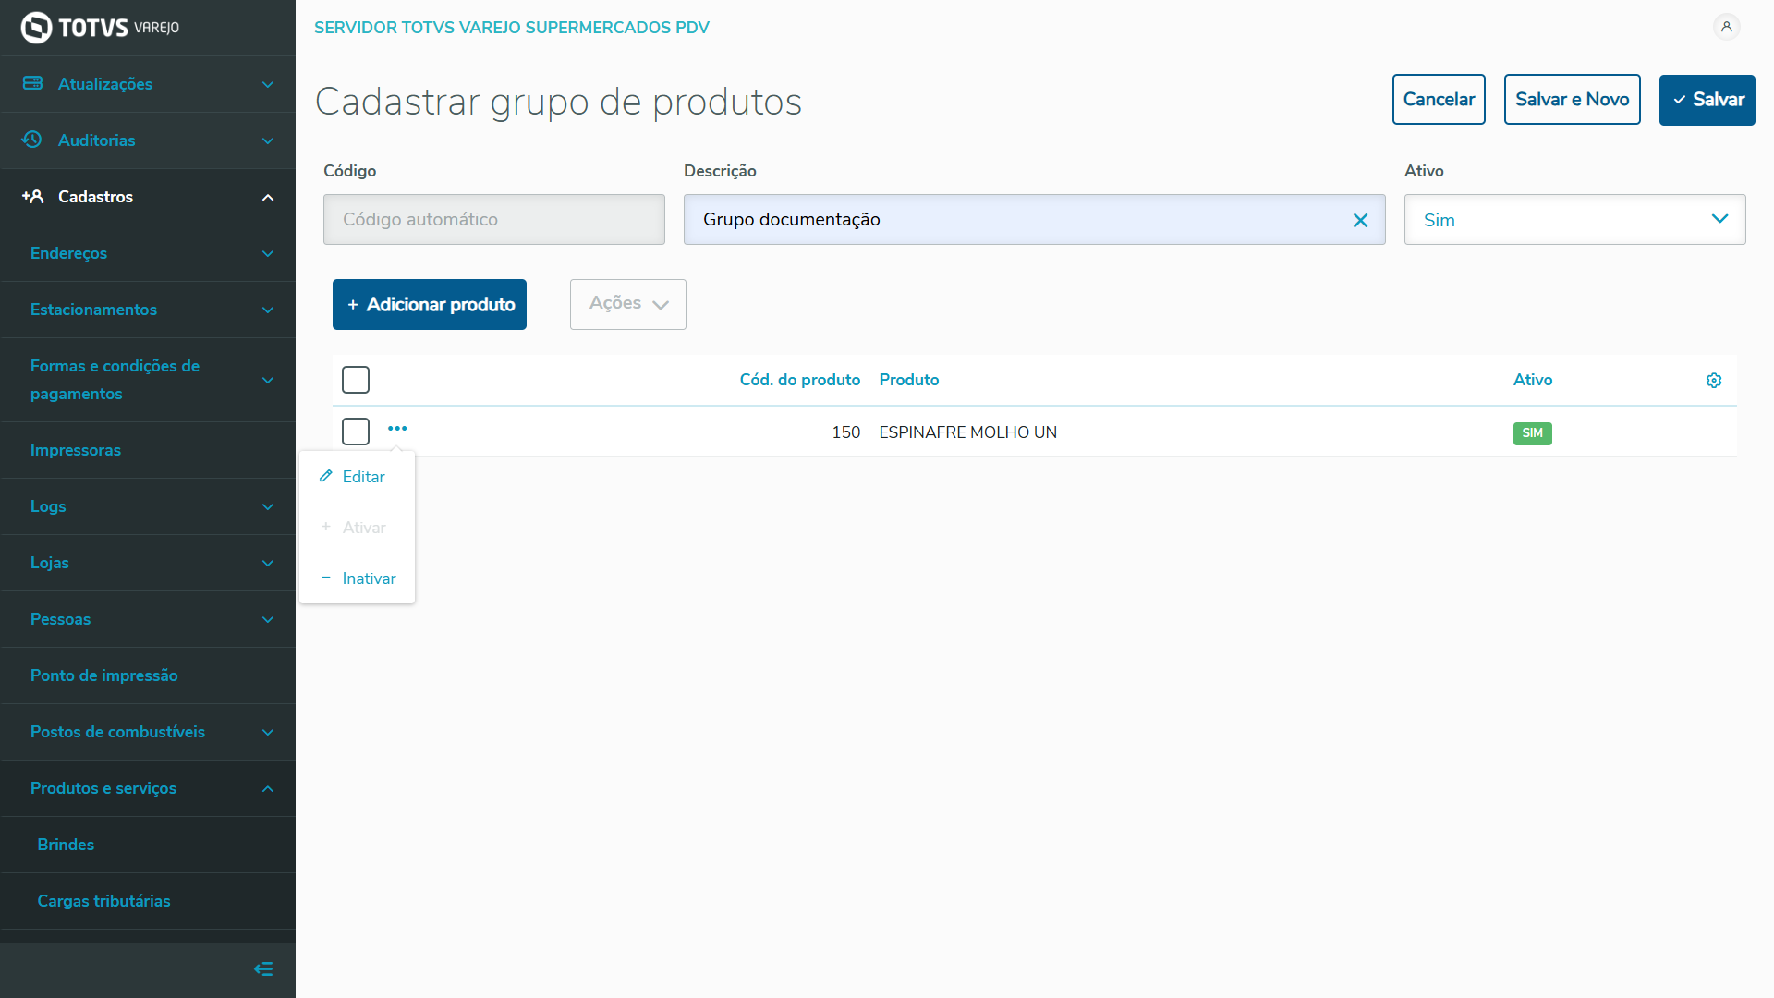Click the Atualizações server icon

(x=33, y=83)
